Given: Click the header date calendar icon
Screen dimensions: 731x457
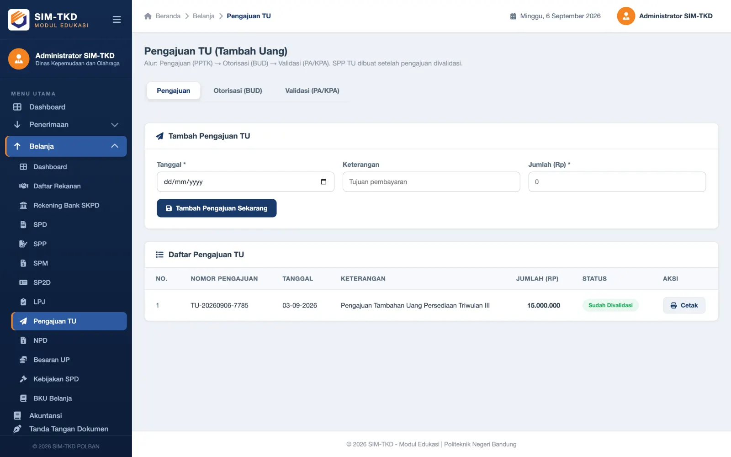Looking at the screenshot, I should 513,16.
